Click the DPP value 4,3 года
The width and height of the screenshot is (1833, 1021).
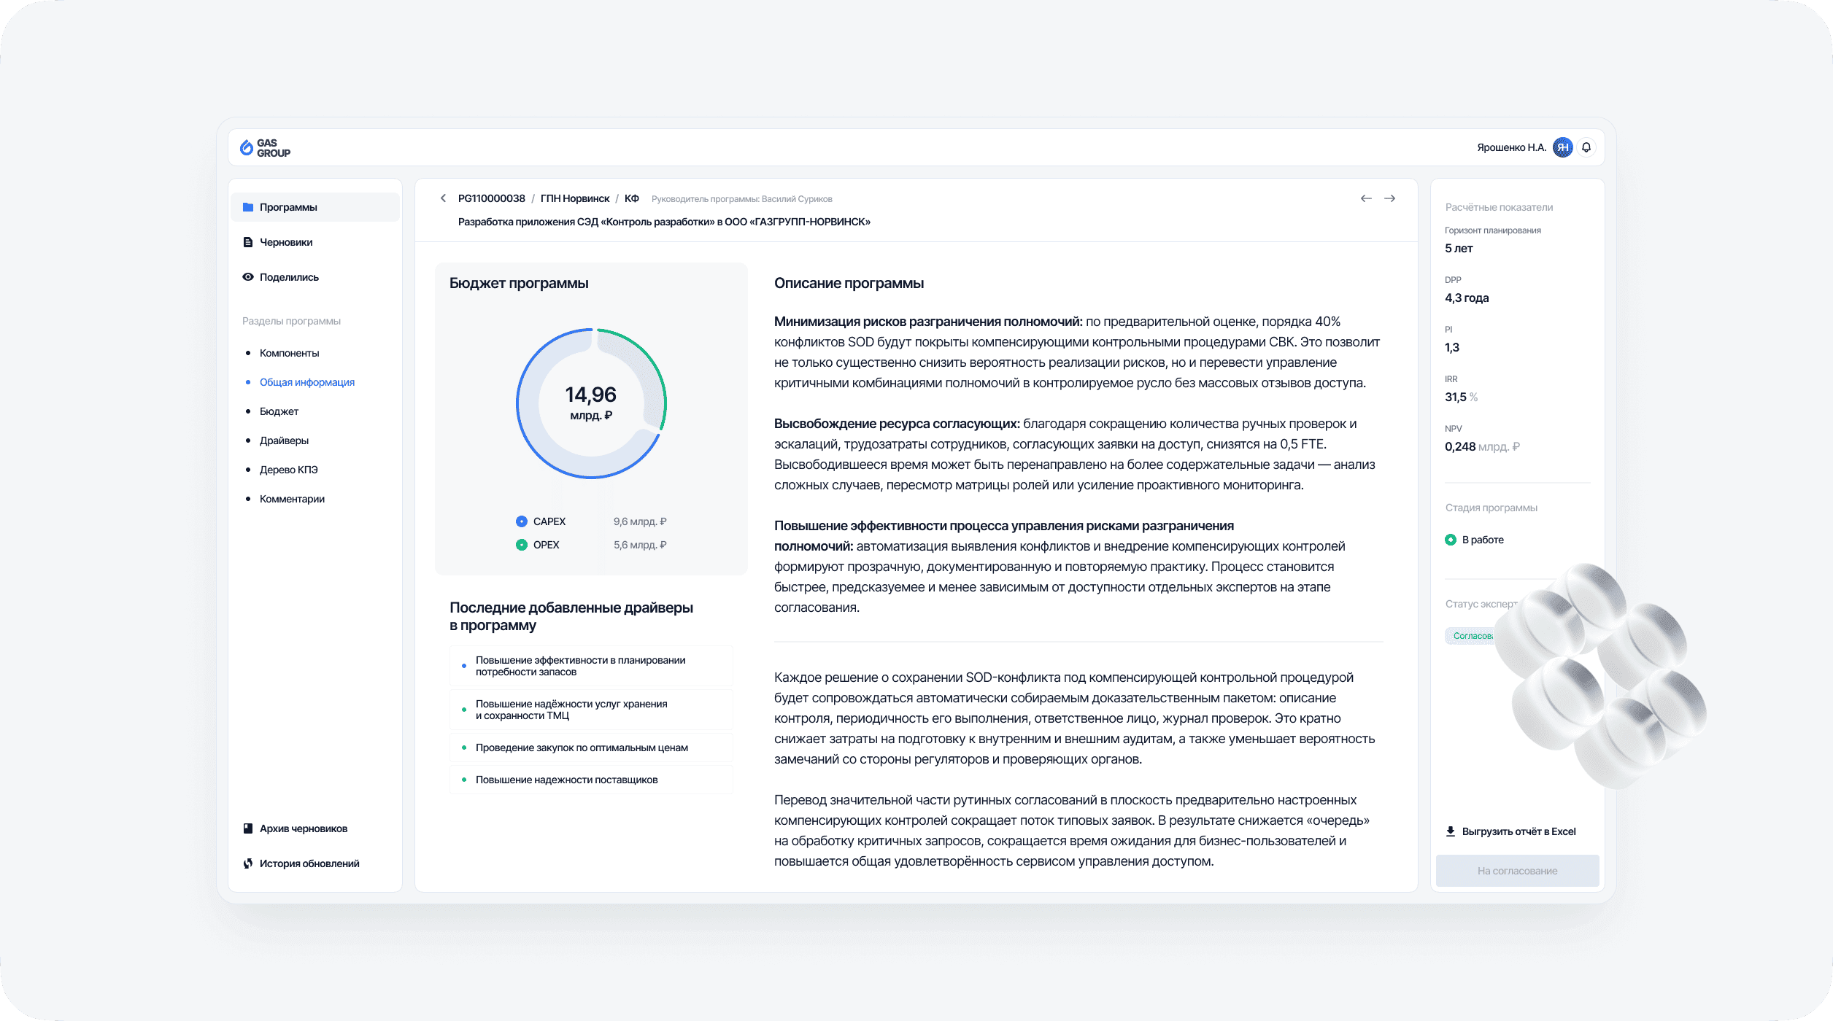(1467, 298)
